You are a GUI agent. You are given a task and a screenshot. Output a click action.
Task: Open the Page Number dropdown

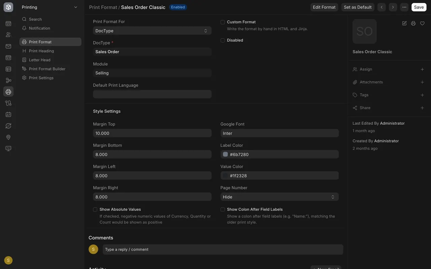tap(279, 197)
